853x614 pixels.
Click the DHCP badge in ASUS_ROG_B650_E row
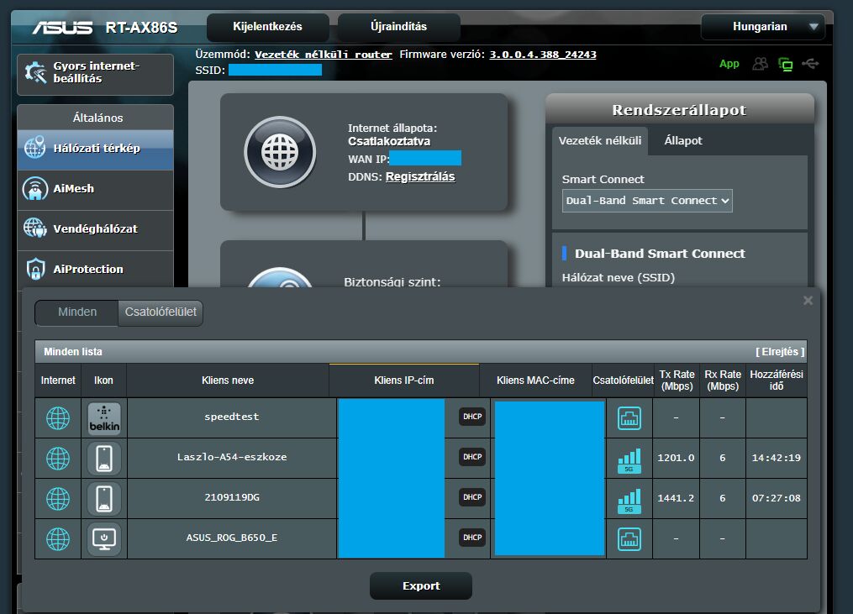(x=472, y=538)
